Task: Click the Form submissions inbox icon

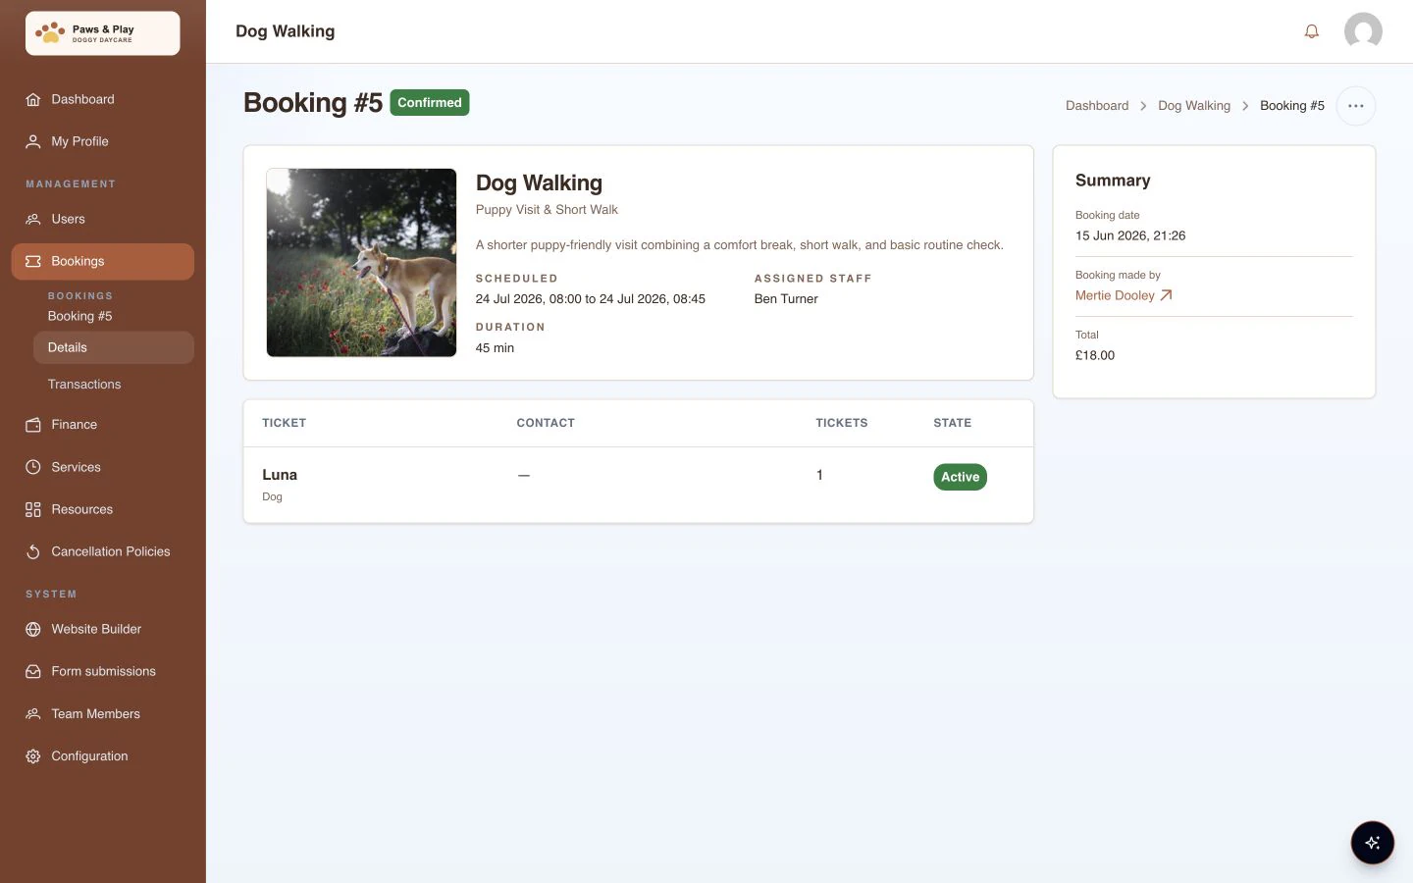Action: (x=33, y=671)
